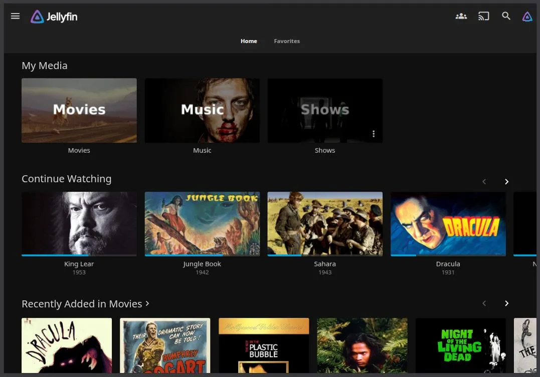Screen dimensions: 540x377
Task: Switch to the Home tab
Action: [x=249, y=41]
